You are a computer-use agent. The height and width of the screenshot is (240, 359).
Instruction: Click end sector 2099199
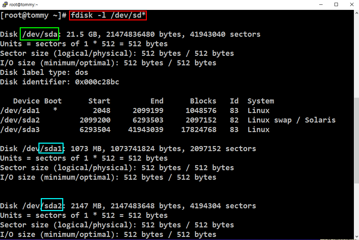click(148, 111)
